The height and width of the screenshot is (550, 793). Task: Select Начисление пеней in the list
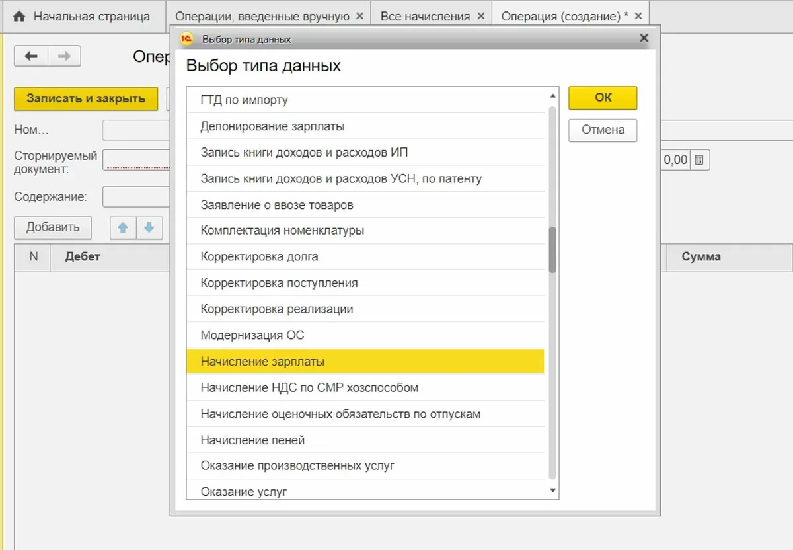coord(252,440)
